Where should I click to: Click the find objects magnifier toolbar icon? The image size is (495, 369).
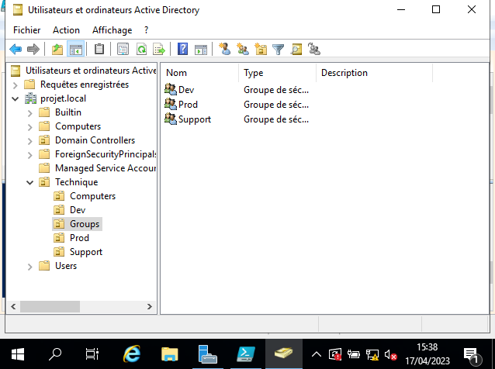[296, 49]
